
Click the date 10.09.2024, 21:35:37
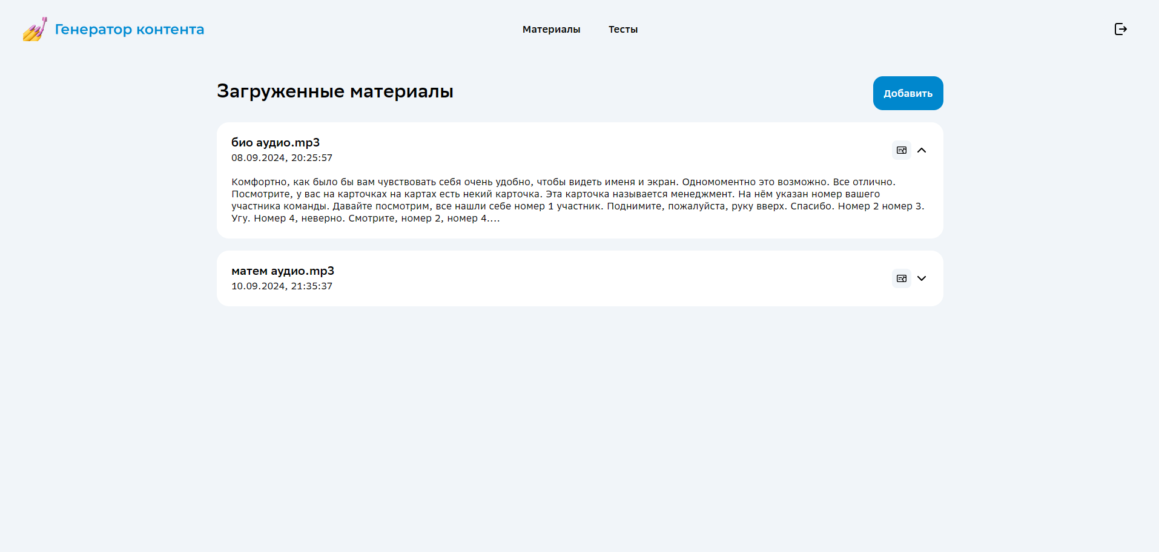point(282,286)
